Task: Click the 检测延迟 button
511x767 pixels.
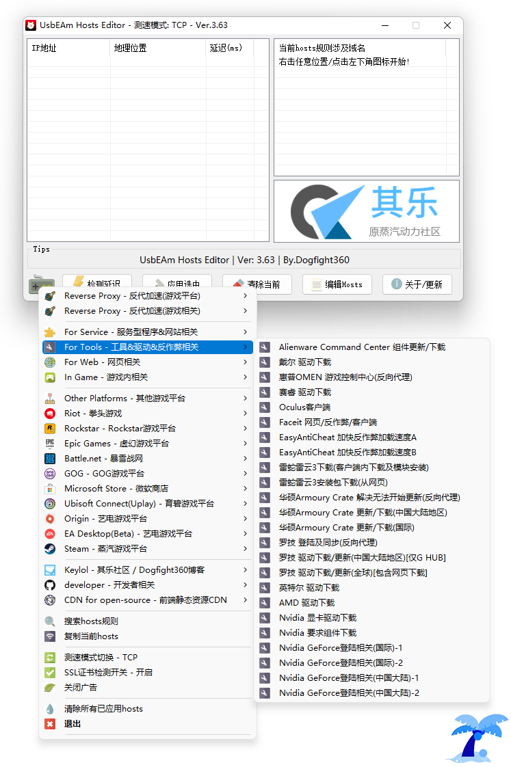Action: coord(97,282)
